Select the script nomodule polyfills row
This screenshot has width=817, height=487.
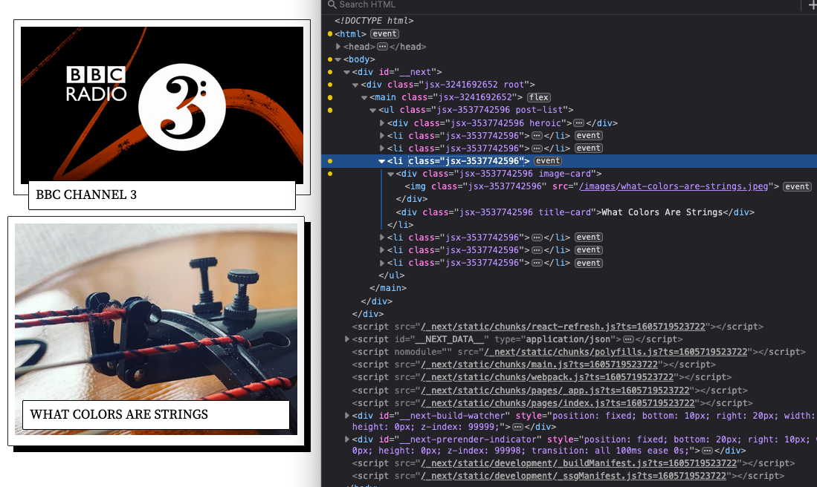578,352
